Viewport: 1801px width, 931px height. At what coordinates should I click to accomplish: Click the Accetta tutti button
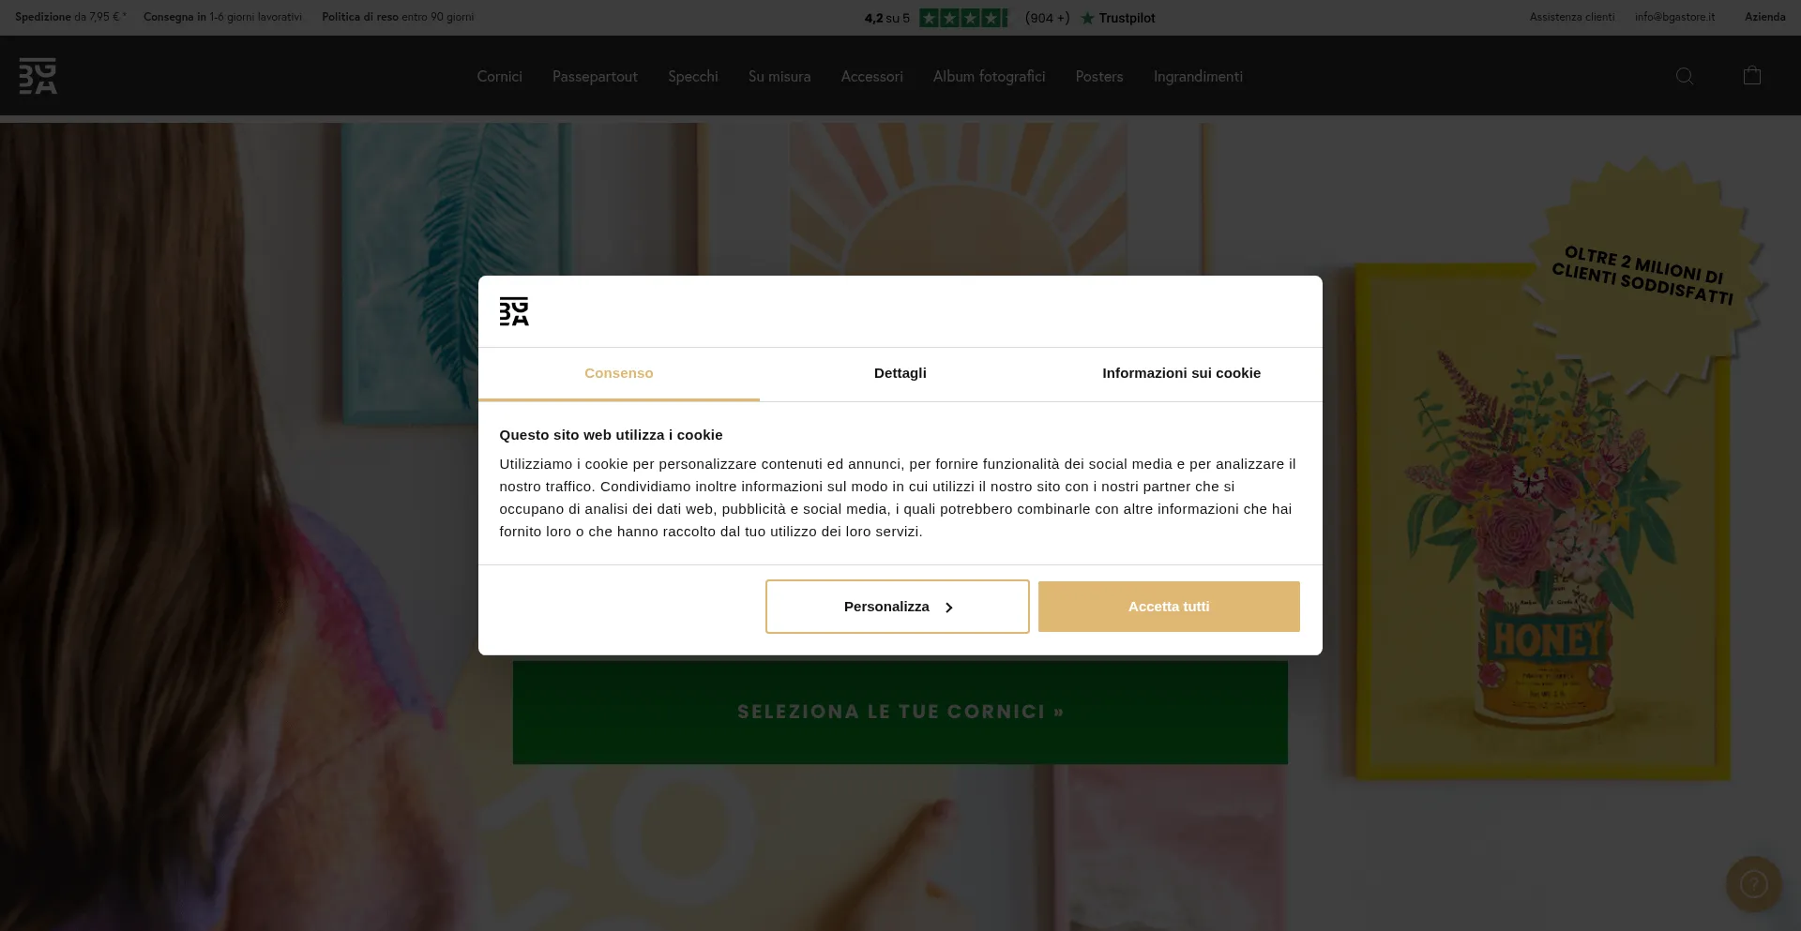(1169, 607)
